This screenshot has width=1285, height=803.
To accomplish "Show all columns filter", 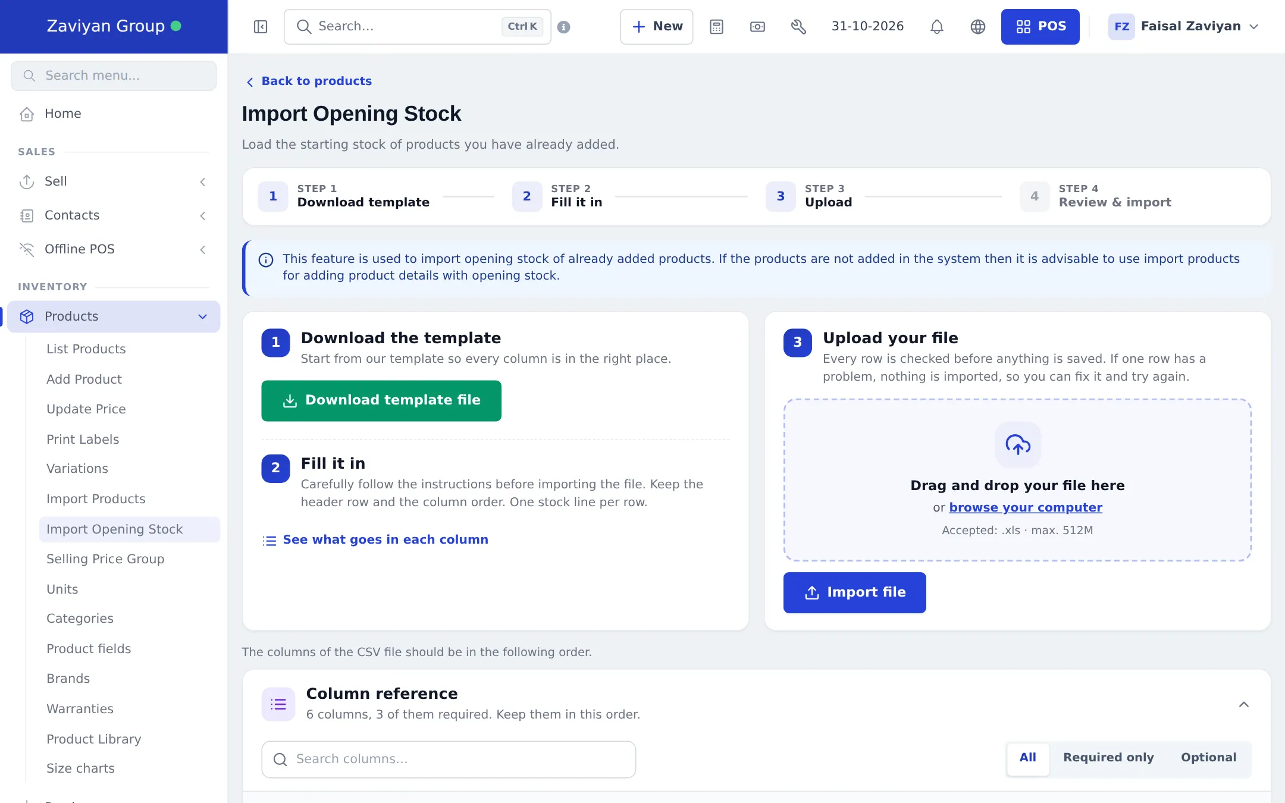I will point(1027,758).
